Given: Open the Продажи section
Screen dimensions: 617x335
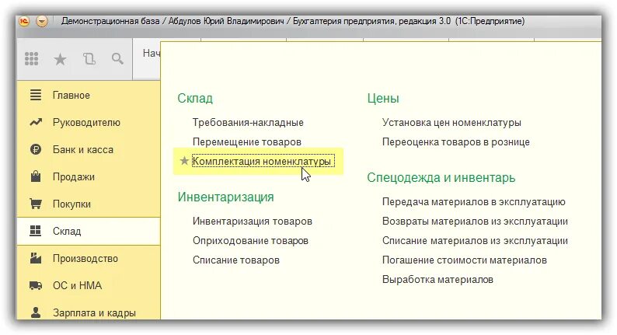Looking at the screenshot, I should [89, 176].
